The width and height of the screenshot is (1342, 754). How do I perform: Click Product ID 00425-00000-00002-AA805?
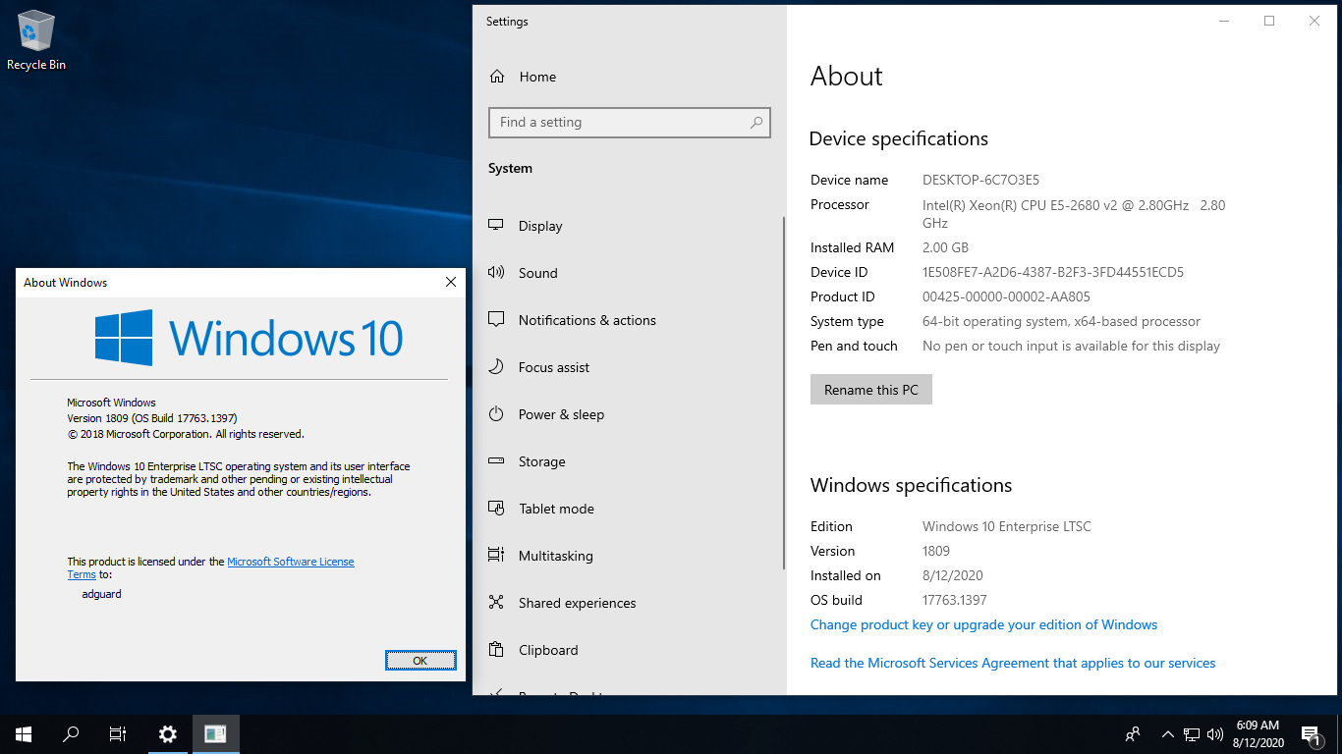(x=1006, y=296)
